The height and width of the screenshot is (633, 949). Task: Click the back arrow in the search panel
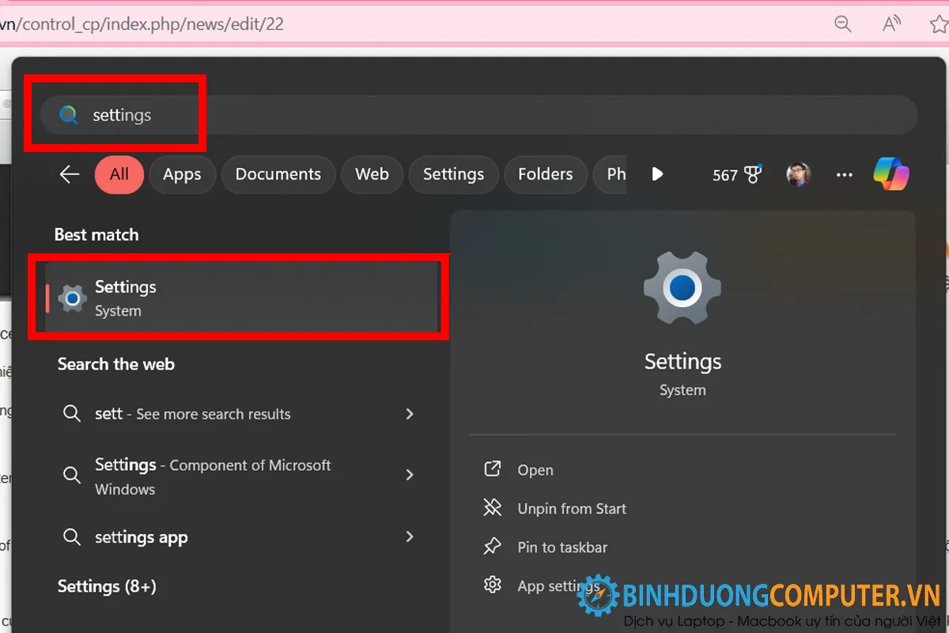click(69, 175)
